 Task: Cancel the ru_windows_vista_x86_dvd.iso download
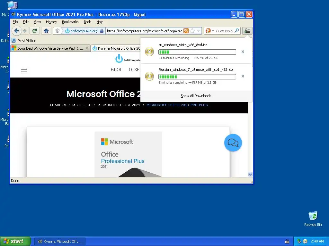(243, 52)
